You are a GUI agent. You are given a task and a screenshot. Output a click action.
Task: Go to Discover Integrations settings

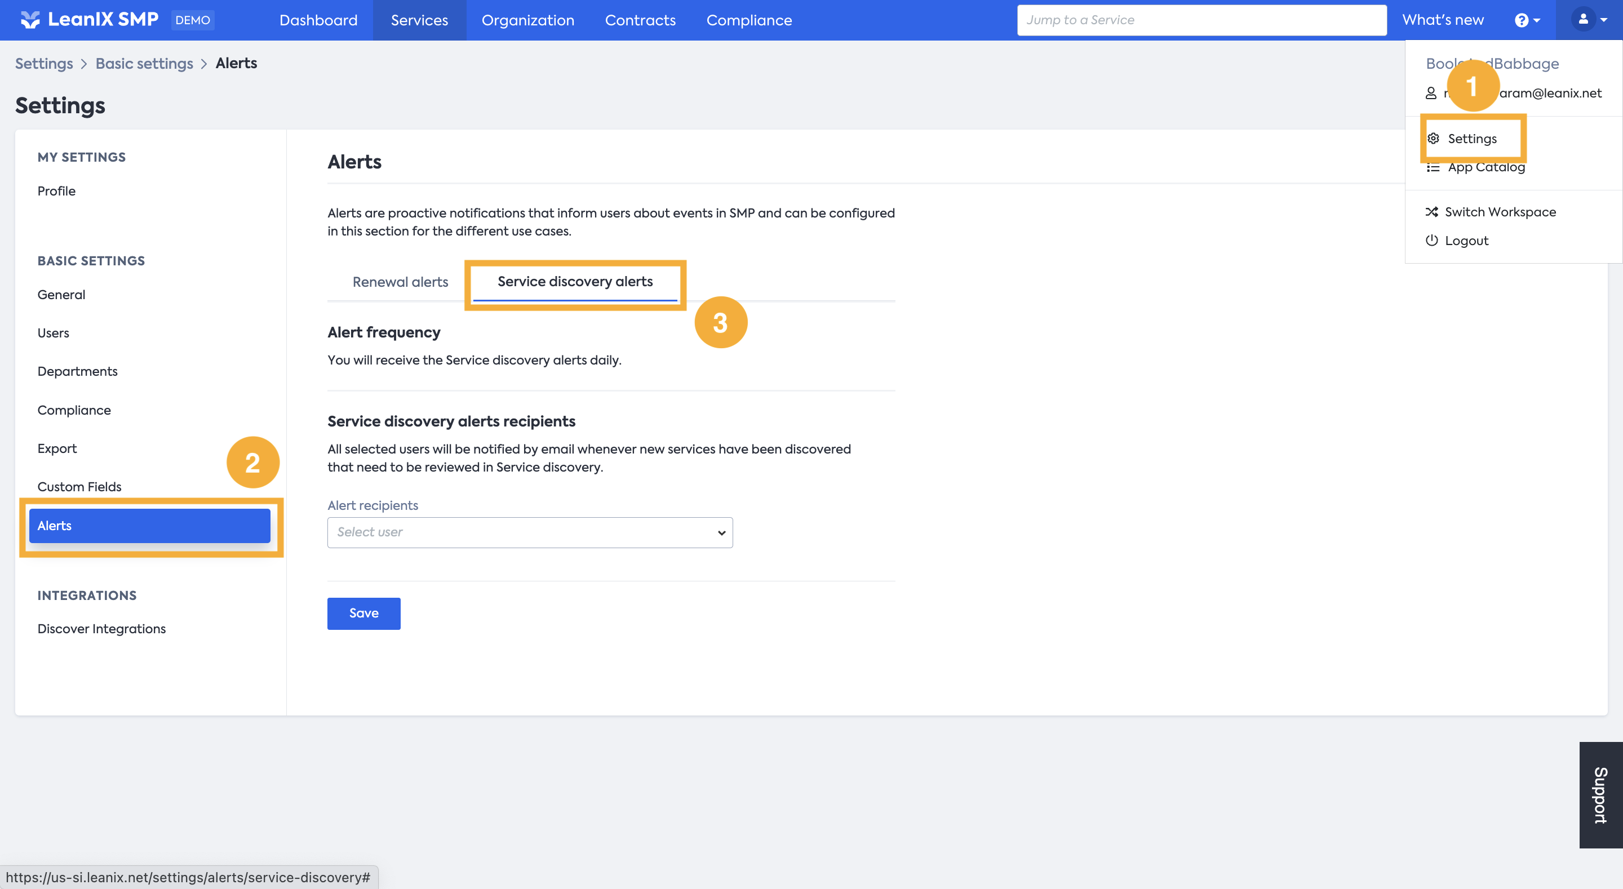(x=101, y=629)
